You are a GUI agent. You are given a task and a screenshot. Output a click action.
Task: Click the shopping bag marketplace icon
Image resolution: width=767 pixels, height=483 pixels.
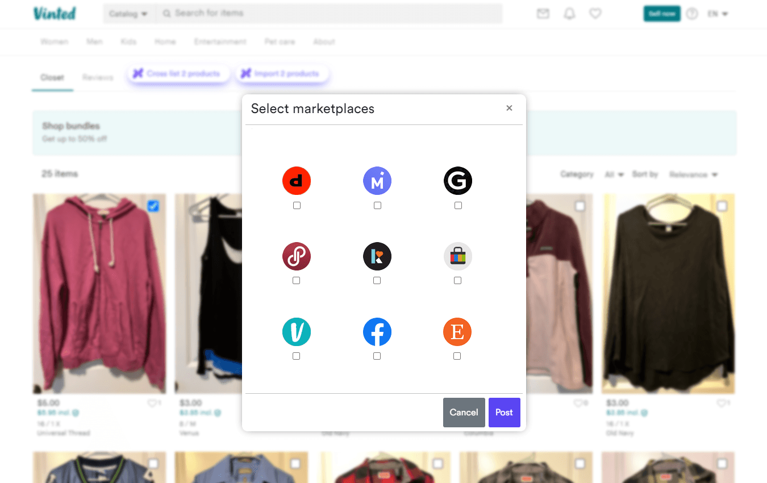[x=458, y=256]
